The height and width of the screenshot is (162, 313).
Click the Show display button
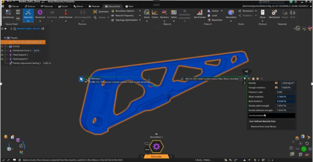pyautogui.click(x=263, y=14)
